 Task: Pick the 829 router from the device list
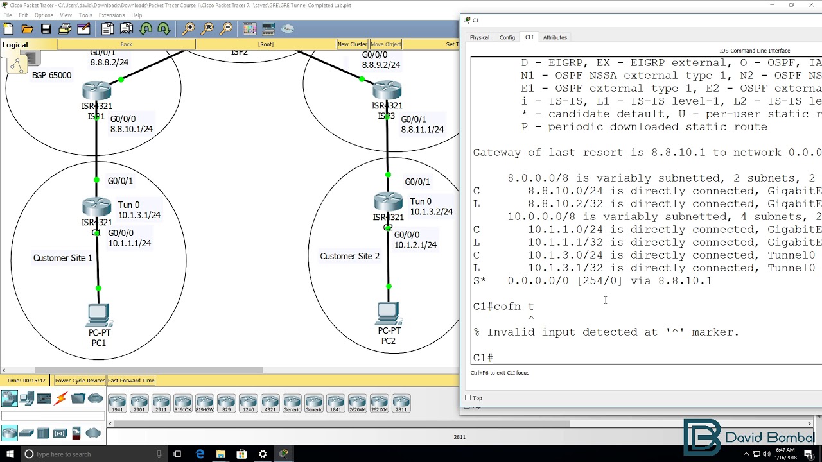226,404
